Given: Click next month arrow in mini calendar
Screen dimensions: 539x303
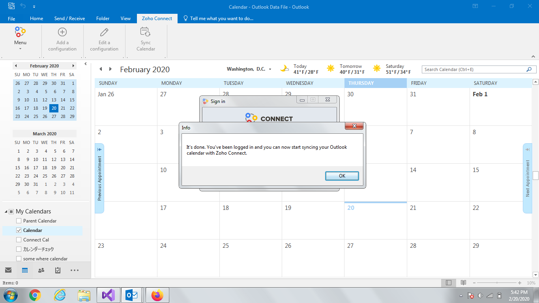Looking at the screenshot, I should coord(73,66).
